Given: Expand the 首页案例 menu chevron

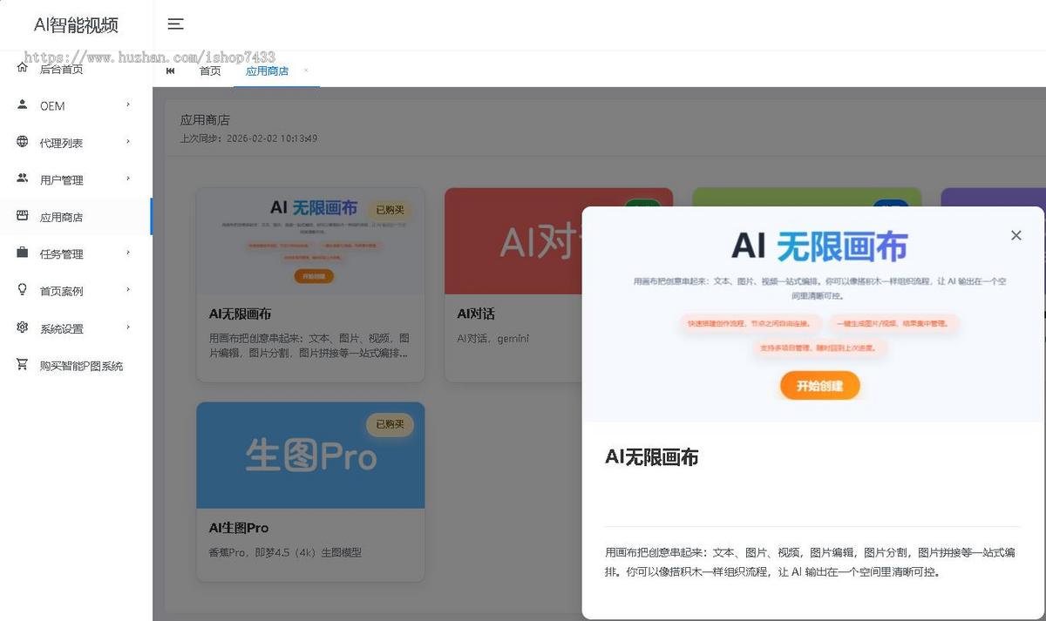Looking at the screenshot, I should coord(128,290).
